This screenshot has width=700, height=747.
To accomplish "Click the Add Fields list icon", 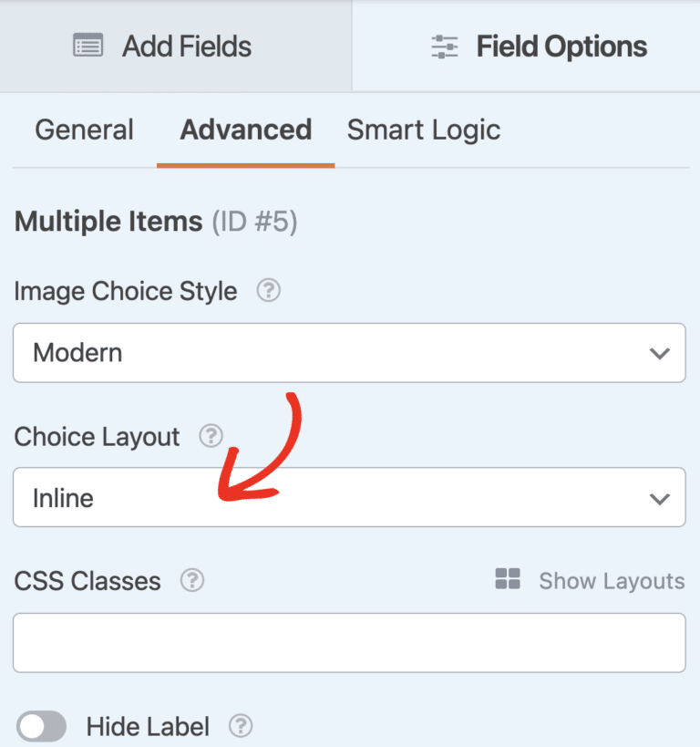I will (88, 47).
